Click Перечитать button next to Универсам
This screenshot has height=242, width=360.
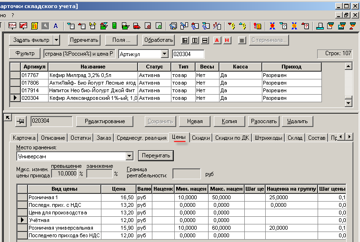pos(156,155)
